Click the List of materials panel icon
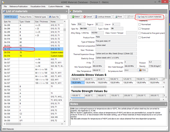The height and width of the screenshot is (132, 170). click(x=4, y=11)
